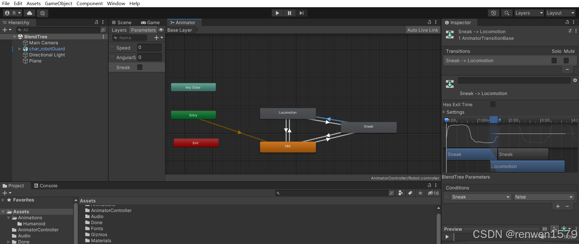Click the AngularSpeed parameter value field
The width and height of the screenshot is (579, 244).
pyautogui.click(x=150, y=57)
